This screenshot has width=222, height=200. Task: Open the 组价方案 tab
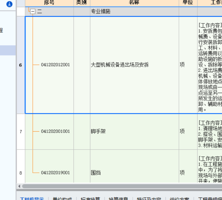179,198
